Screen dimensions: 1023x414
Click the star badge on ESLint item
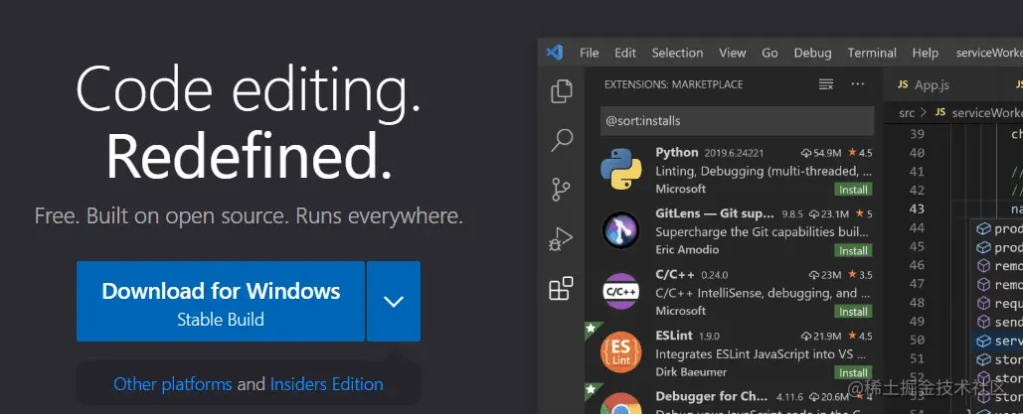tap(591, 328)
